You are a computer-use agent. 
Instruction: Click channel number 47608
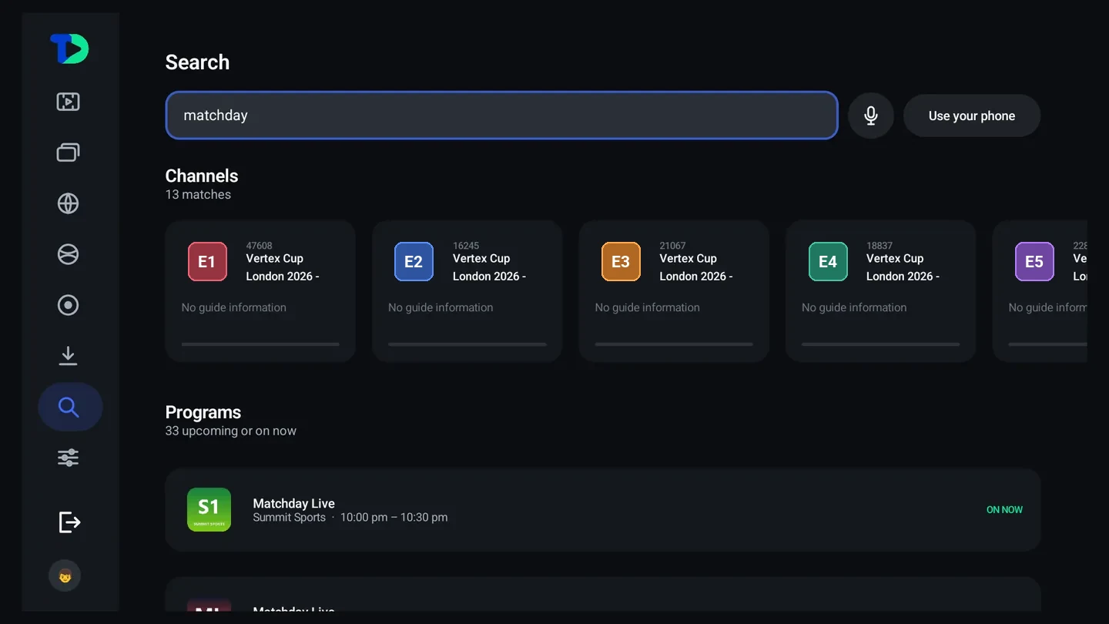click(x=259, y=246)
